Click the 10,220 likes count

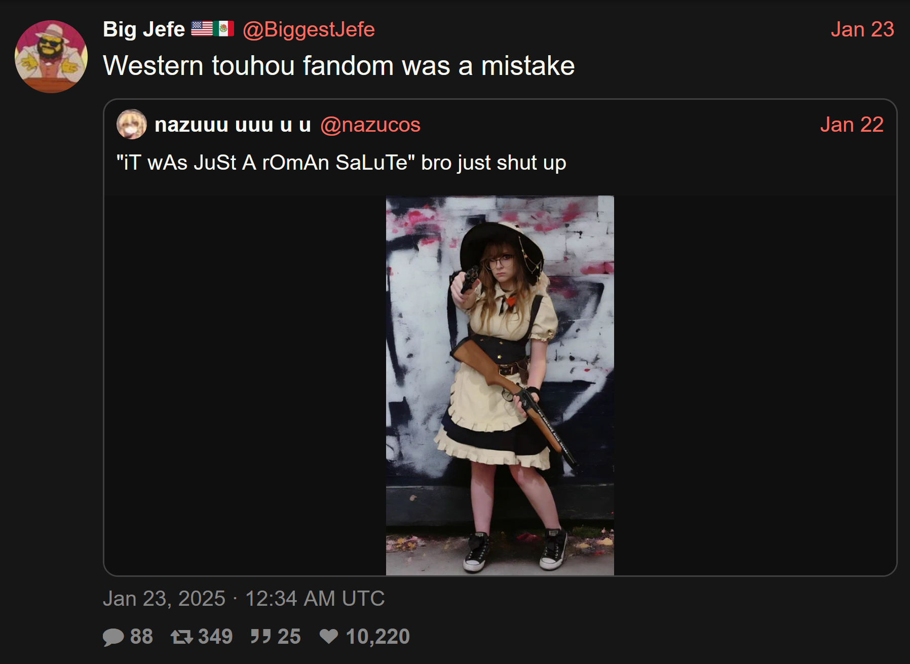378,637
